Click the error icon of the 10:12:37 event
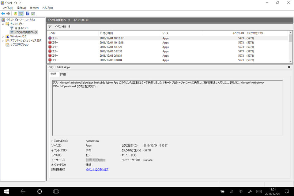The width and height of the screenshot is (294, 196). coord(50,38)
